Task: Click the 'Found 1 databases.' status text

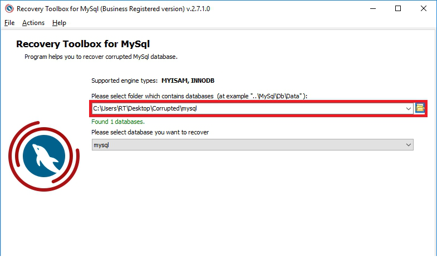Action: 118,122
